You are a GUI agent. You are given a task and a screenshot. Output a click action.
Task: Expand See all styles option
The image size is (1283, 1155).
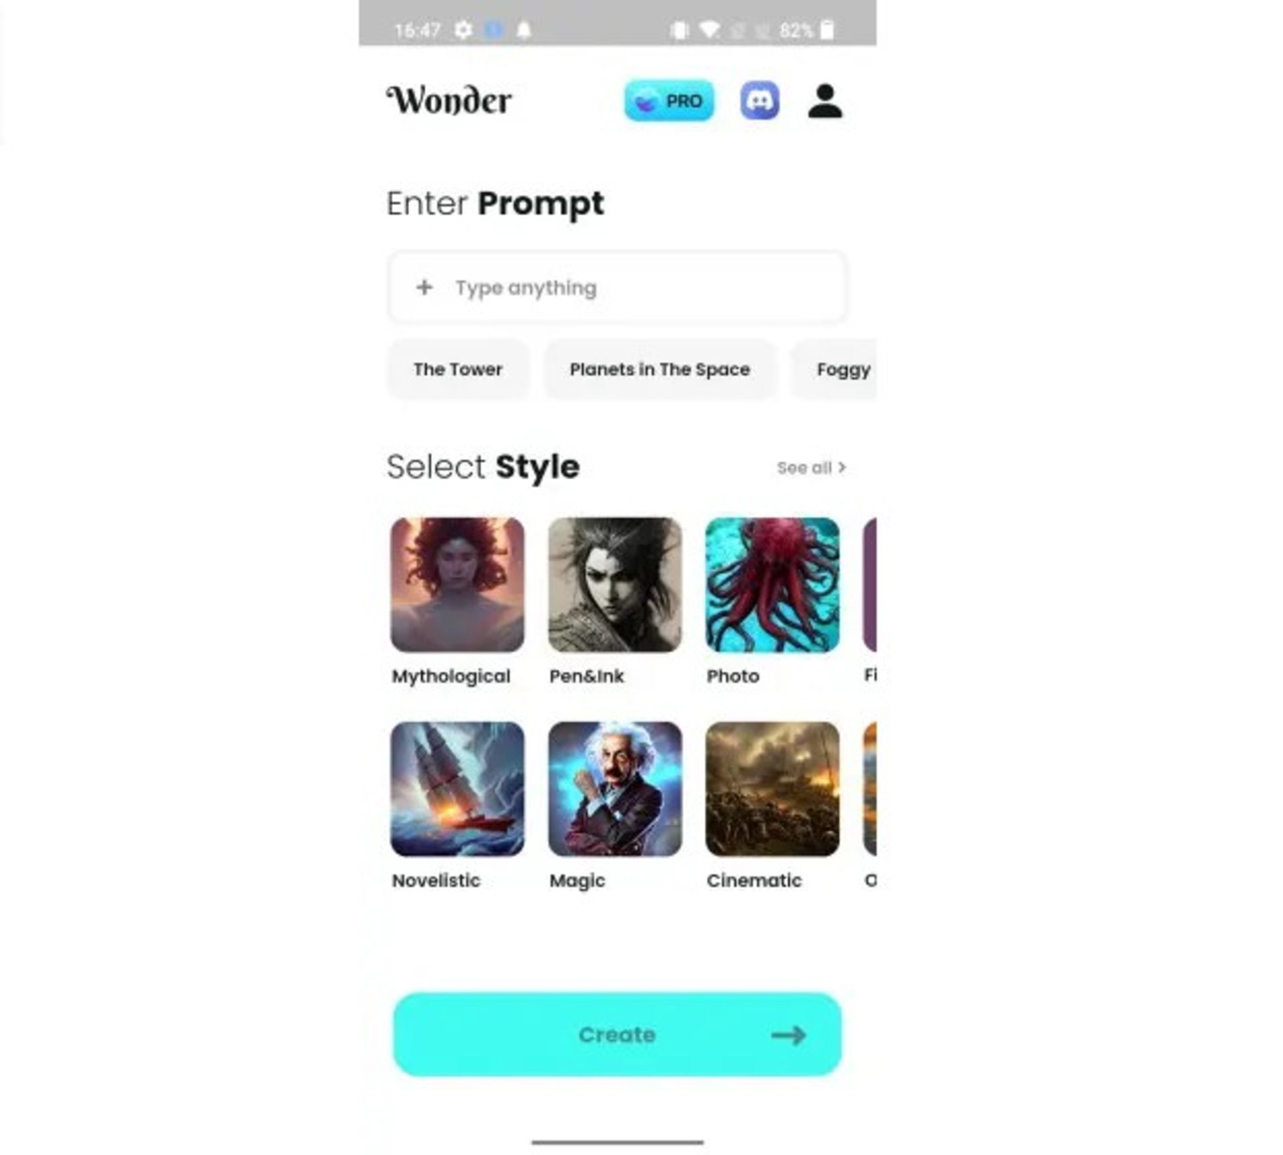(811, 467)
